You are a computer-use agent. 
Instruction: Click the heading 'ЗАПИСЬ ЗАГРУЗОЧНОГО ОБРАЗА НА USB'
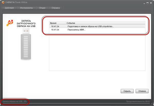tap(26, 23)
